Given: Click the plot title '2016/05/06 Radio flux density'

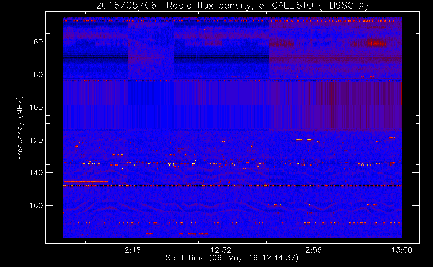Looking at the screenshot, I should coord(232,5).
